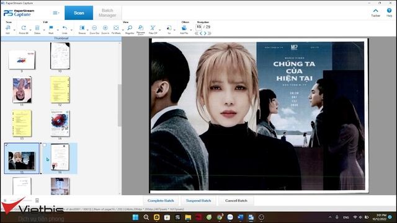This screenshot has width=397, height=223.
Task: Click the icon left of Add File
Action: (169, 28)
